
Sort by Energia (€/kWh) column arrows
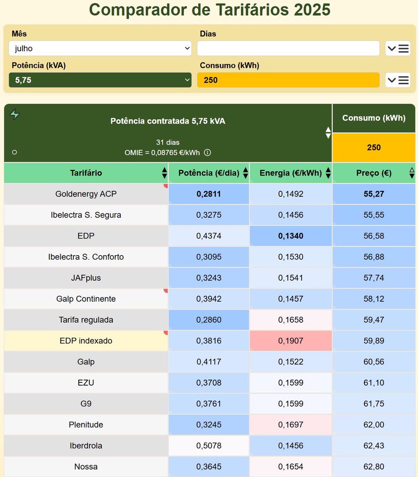[328, 173]
